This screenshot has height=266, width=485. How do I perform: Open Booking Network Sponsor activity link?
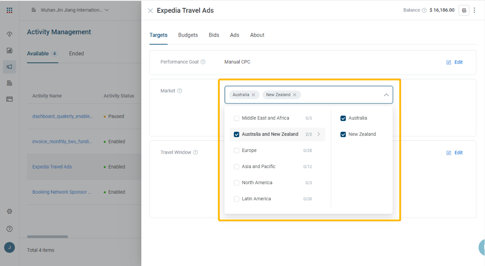click(x=62, y=192)
